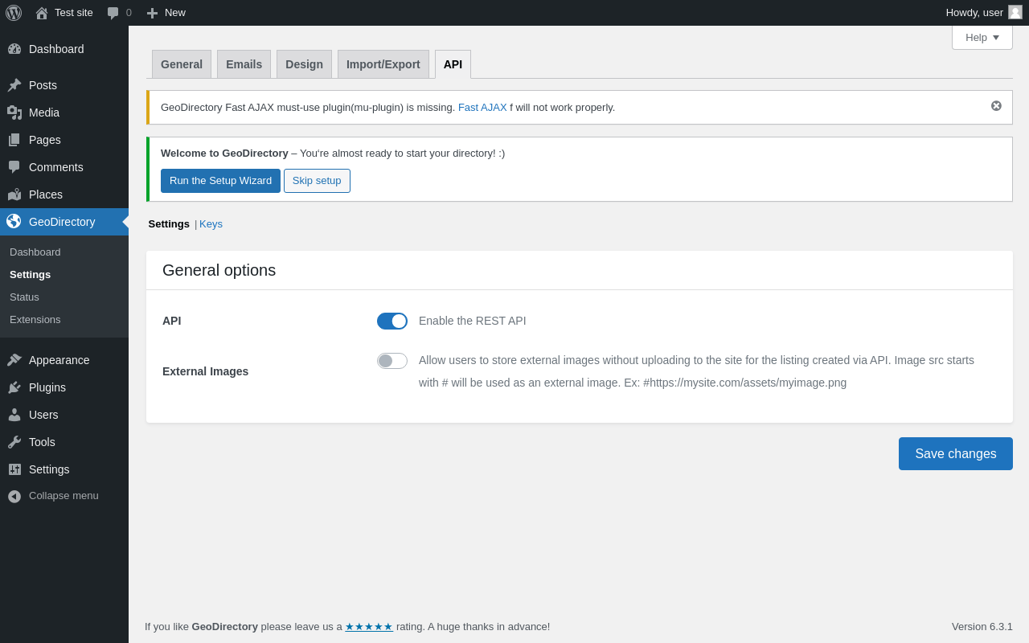Click the Collapse menu arrow icon

point(14,497)
